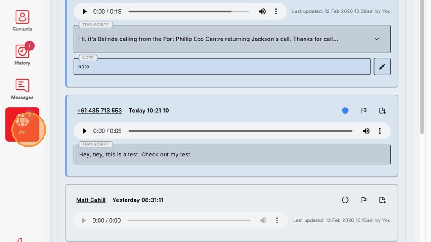
Task: Flag the Matt Cahill voicemail
Action: (364, 200)
